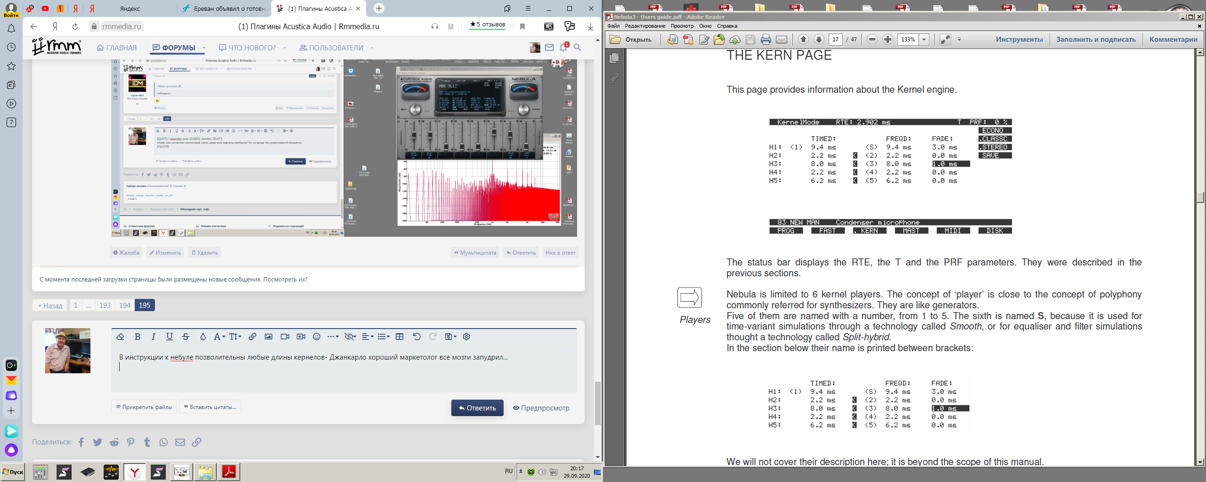Open the list type dropdown in editor

click(x=383, y=337)
